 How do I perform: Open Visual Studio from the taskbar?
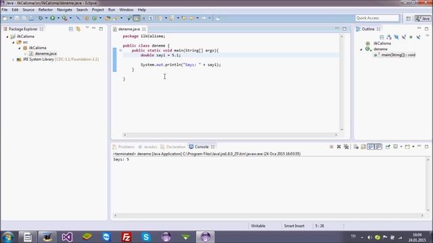(x=67, y=237)
